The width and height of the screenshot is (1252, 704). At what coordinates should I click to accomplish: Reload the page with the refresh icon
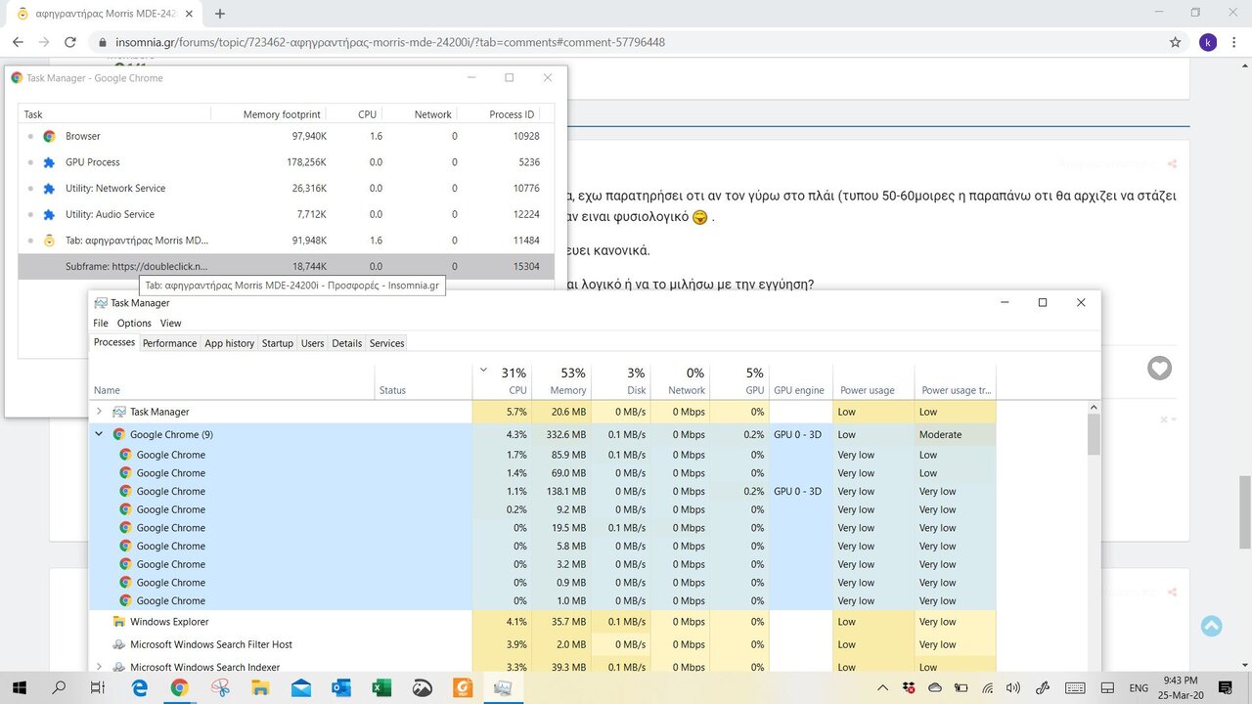(70, 42)
